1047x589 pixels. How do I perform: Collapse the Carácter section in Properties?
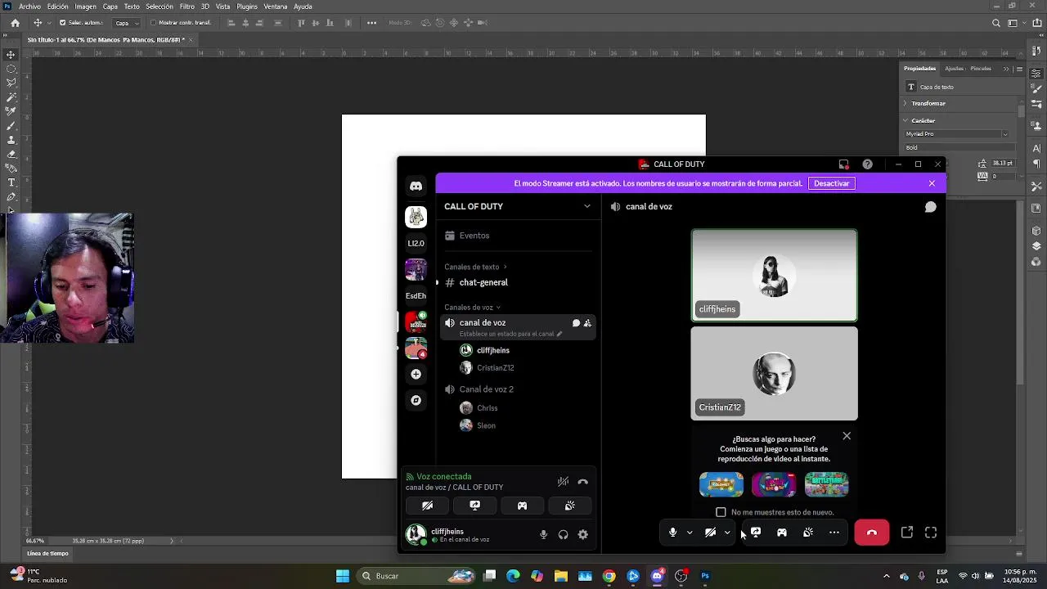click(x=905, y=120)
